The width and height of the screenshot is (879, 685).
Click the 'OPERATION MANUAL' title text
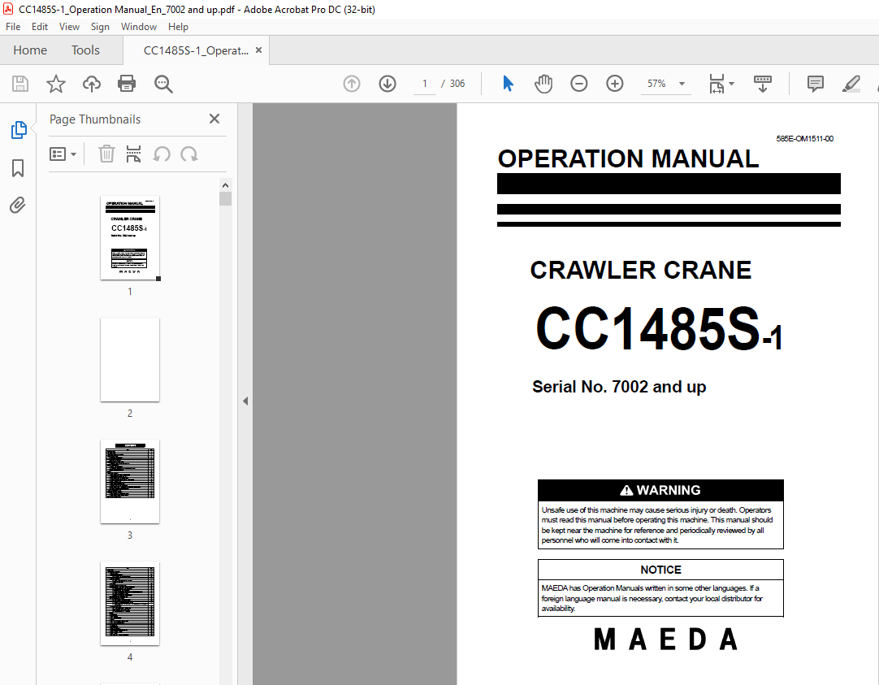point(628,158)
